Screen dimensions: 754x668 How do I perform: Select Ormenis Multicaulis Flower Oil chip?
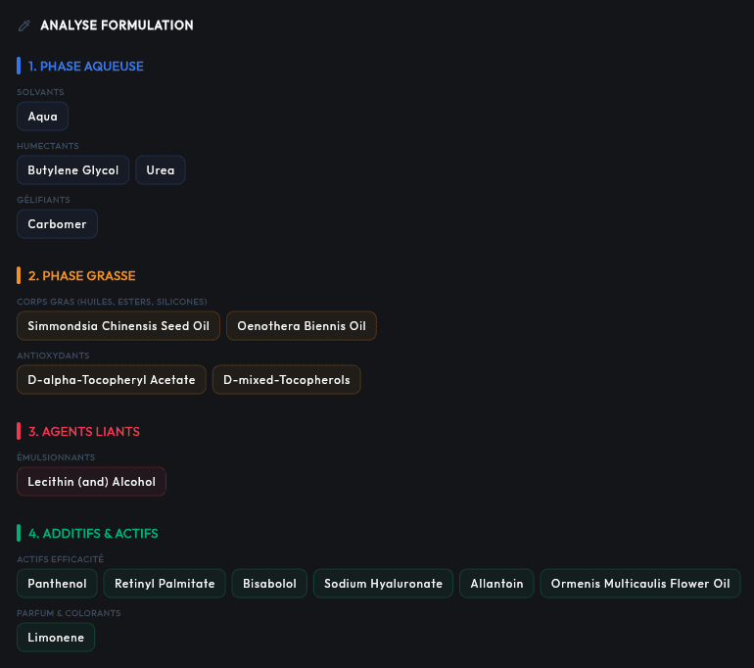pos(640,584)
